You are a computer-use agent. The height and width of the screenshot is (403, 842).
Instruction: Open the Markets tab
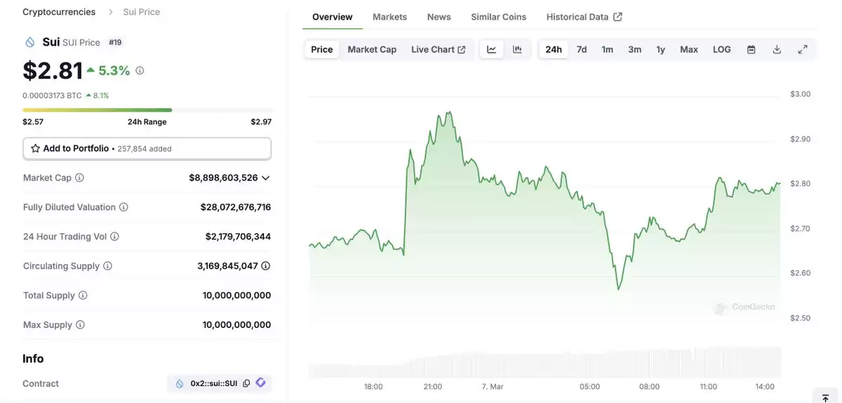click(389, 17)
